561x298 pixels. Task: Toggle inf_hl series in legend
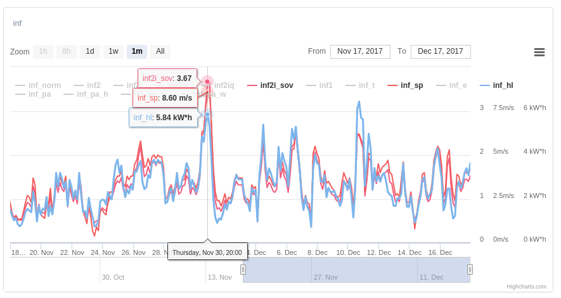tap(496, 85)
